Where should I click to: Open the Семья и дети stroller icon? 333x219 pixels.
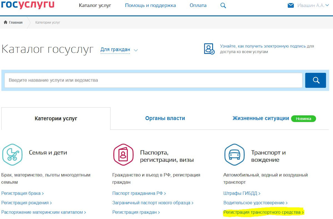click(12, 155)
